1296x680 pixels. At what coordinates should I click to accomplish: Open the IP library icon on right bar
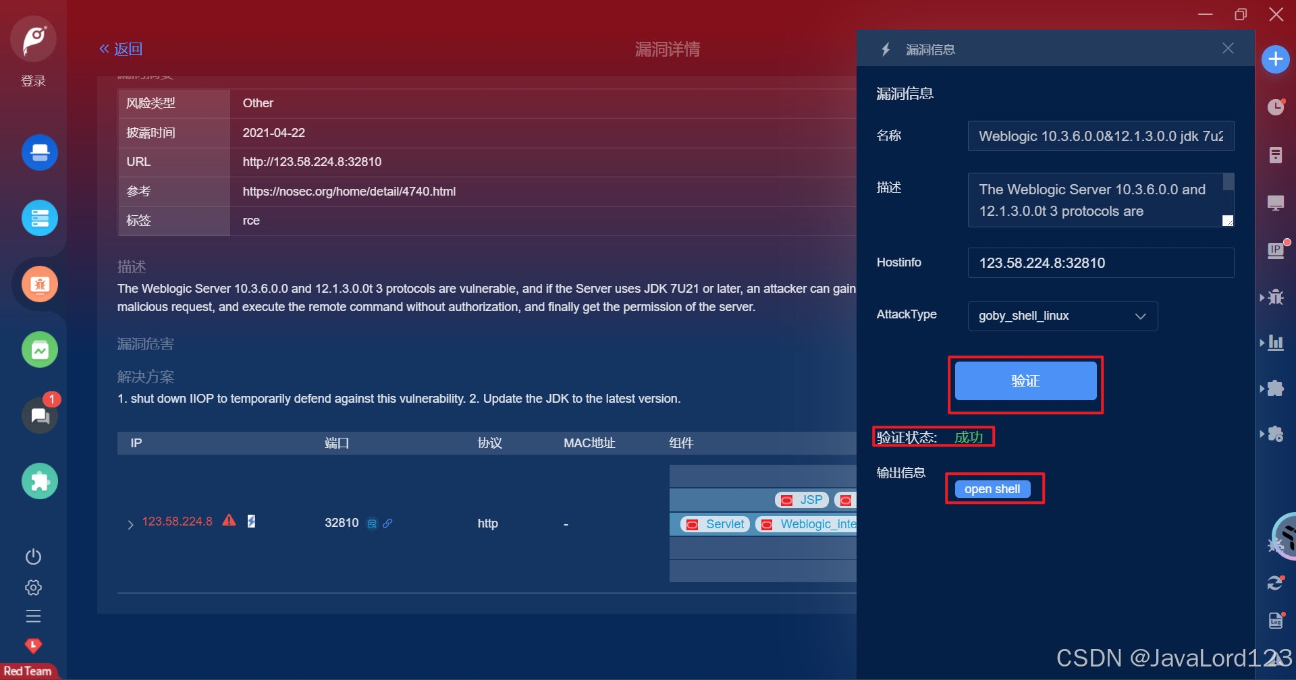coord(1276,250)
